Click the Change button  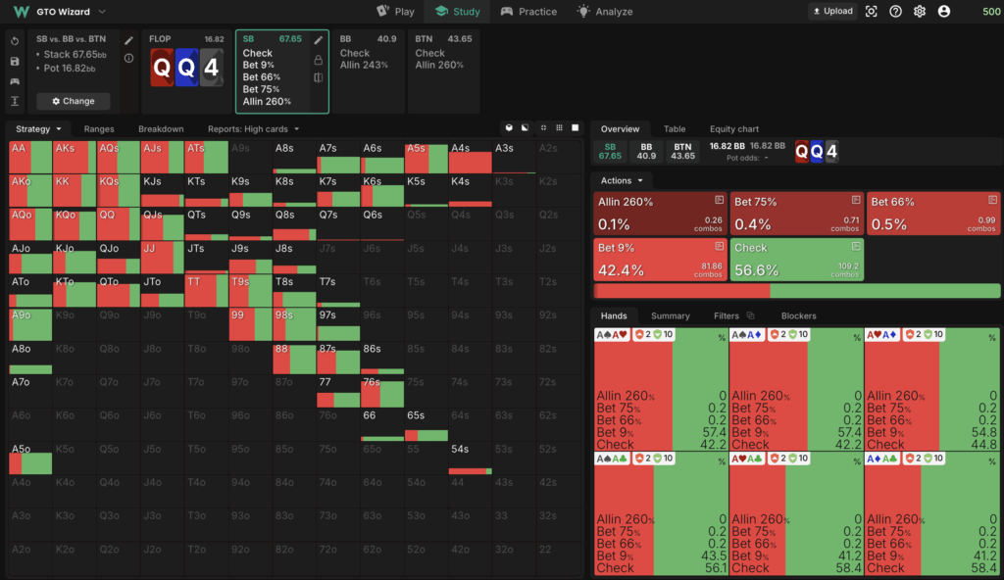(x=74, y=101)
